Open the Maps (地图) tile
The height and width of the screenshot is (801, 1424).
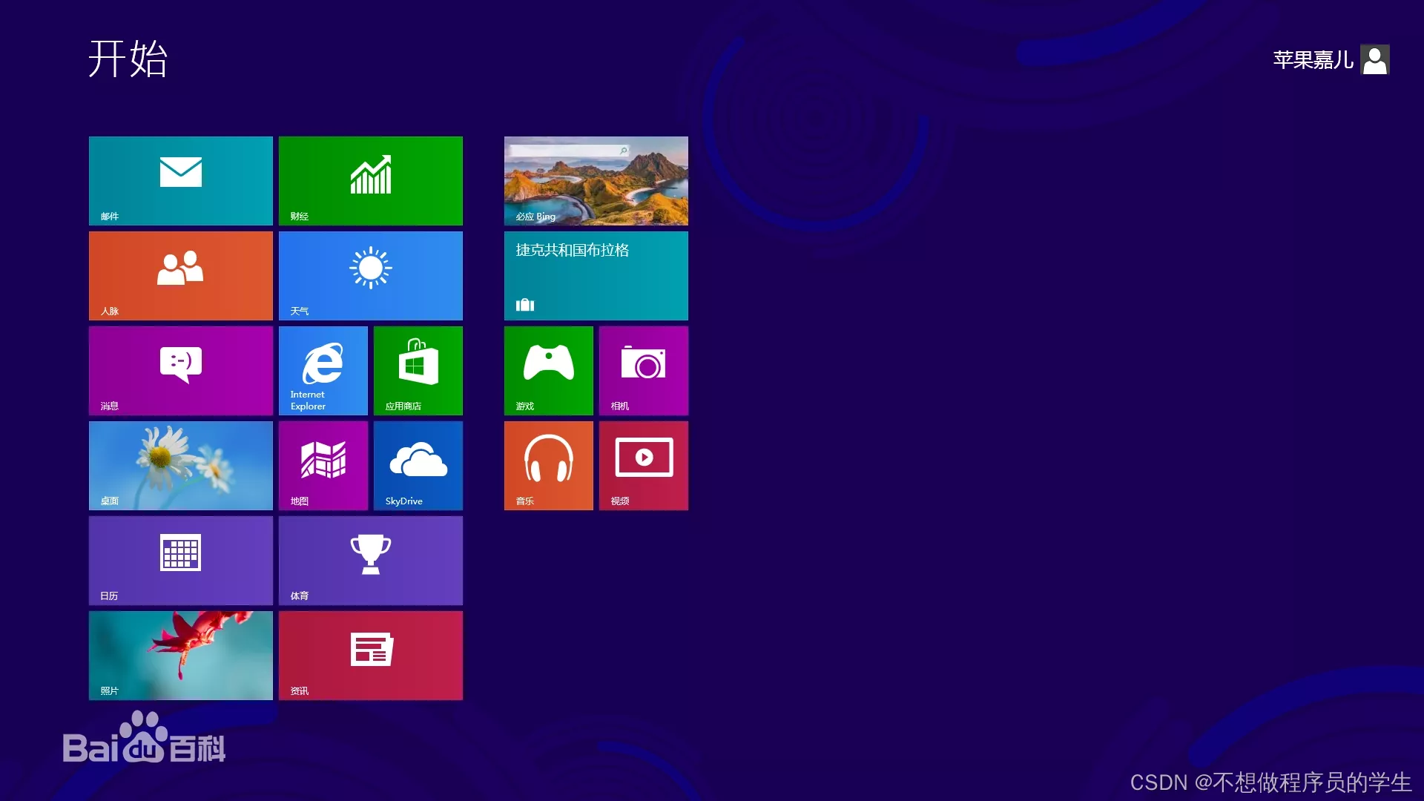[x=323, y=465]
